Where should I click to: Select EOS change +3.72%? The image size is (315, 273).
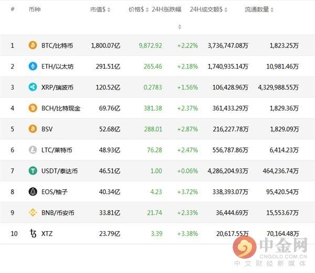pos(187,192)
